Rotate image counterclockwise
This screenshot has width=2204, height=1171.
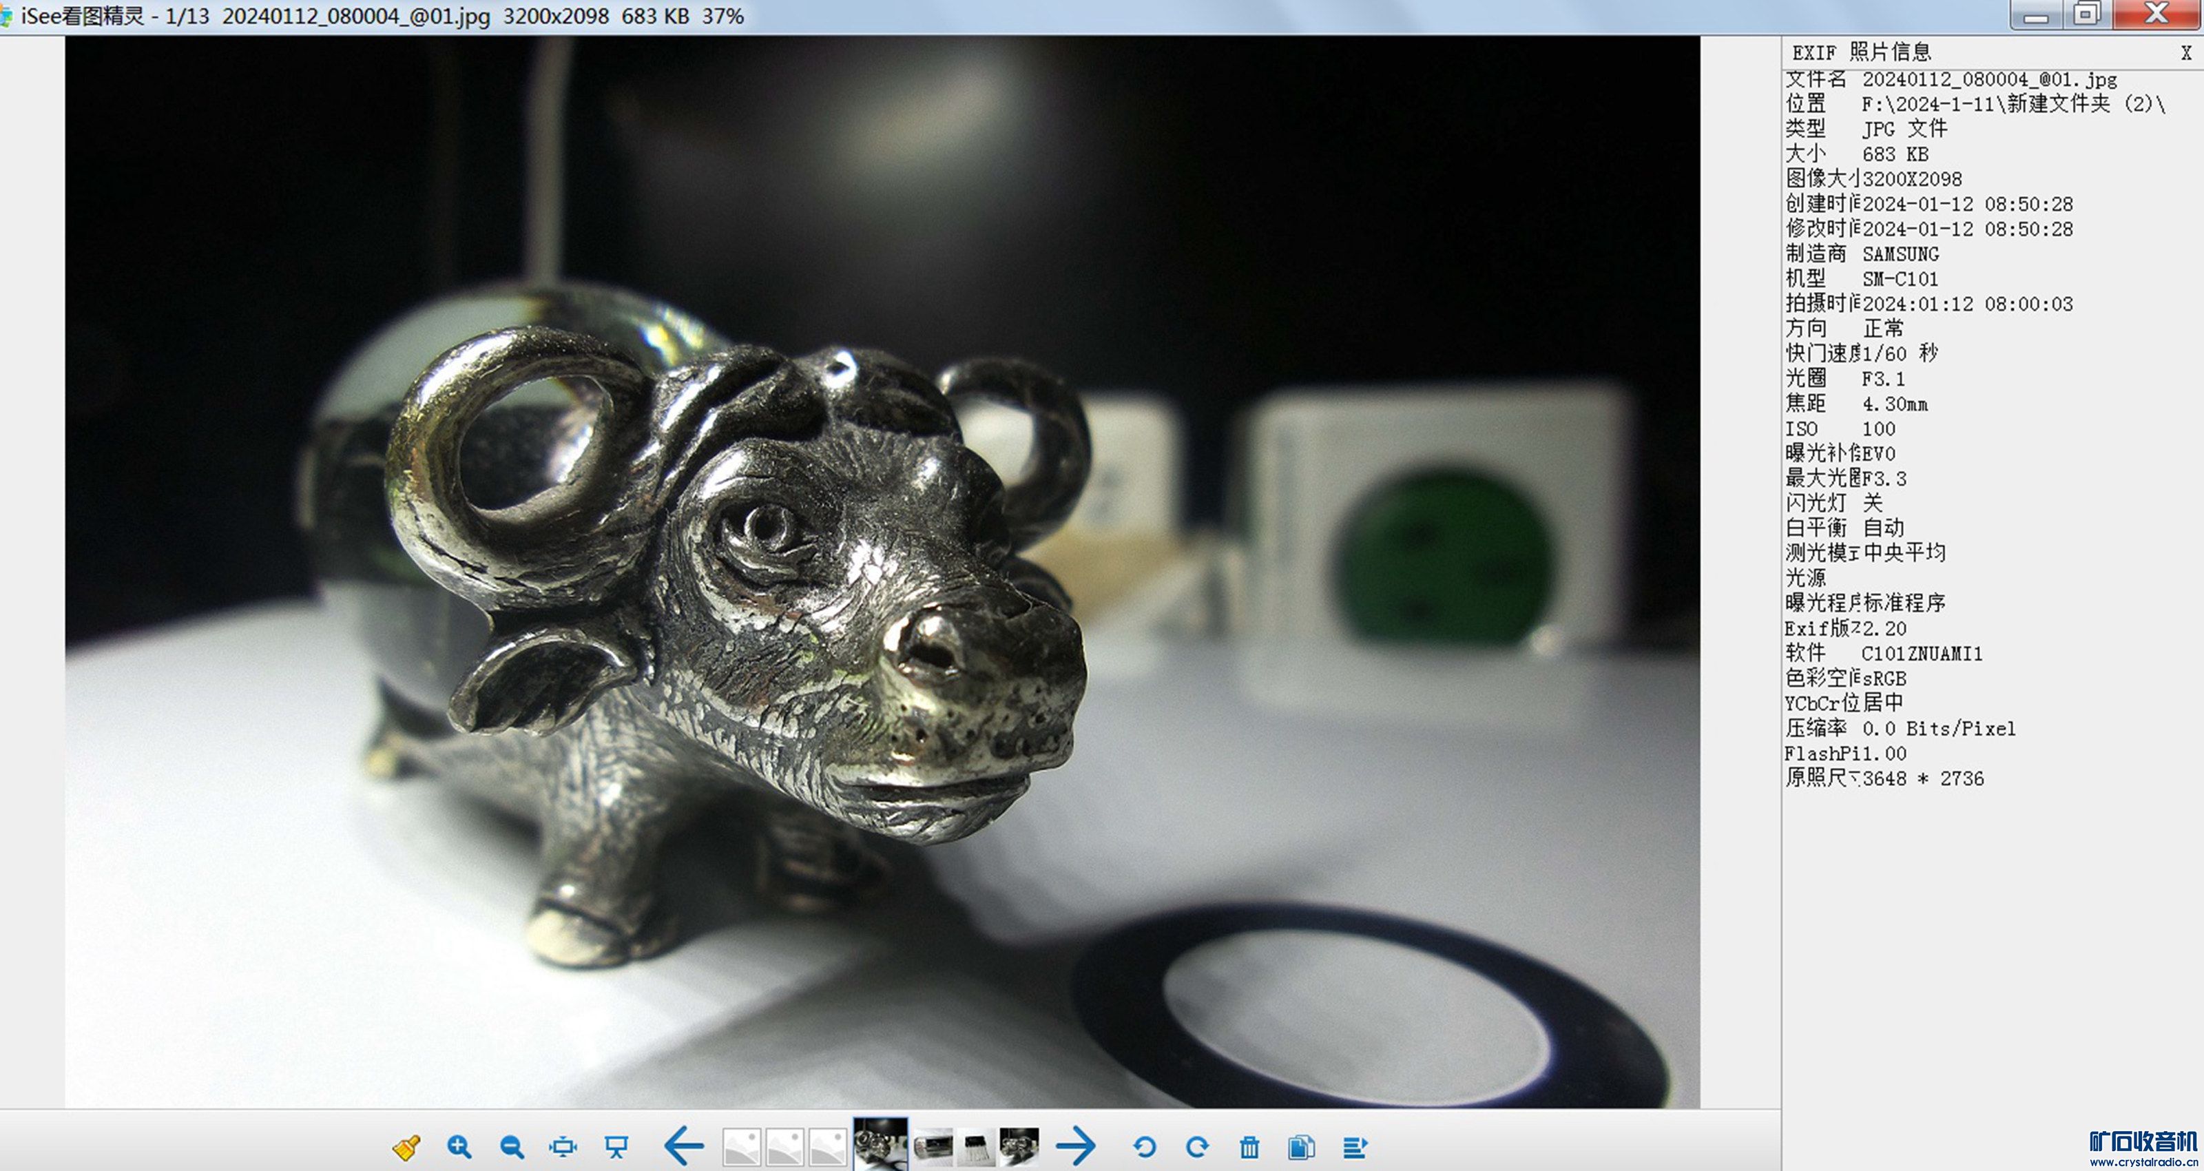[x=1144, y=1146]
